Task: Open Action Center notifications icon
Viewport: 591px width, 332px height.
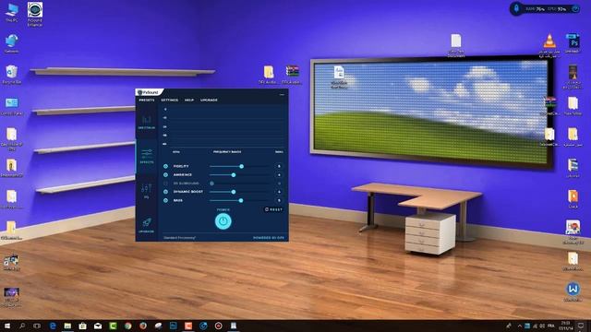Action: [581, 326]
